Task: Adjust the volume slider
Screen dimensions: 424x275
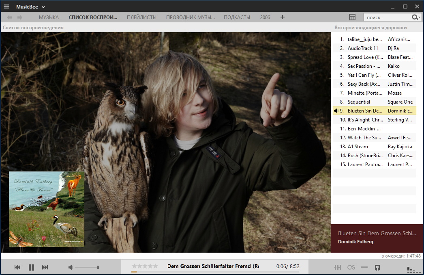Action: [87, 267]
